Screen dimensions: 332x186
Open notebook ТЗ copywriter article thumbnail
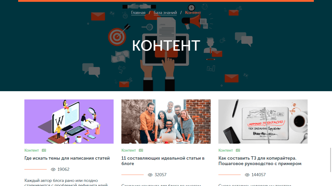263,121
